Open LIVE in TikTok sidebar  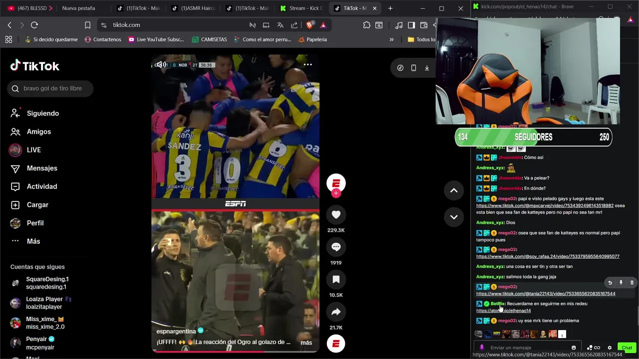(26, 150)
